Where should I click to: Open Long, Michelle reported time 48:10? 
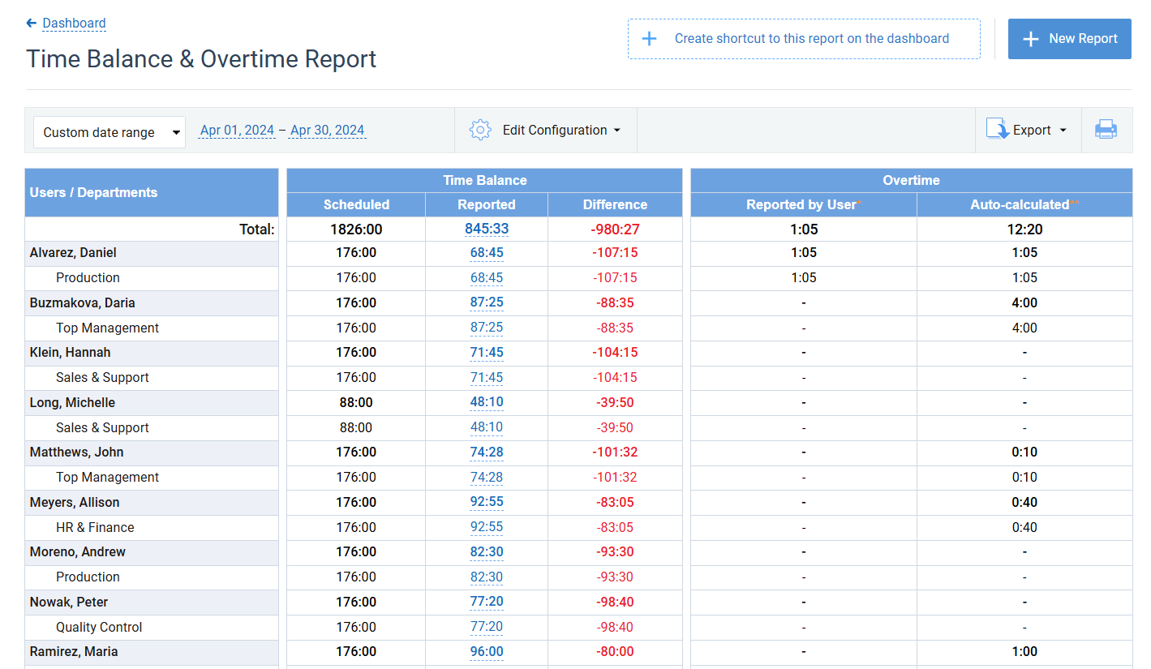[487, 403]
